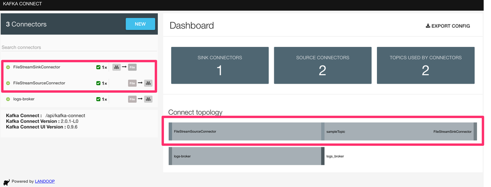491x187 pixels.
Task: Click the SINK CONNECTORS card
Action: [x=220, y=65]
